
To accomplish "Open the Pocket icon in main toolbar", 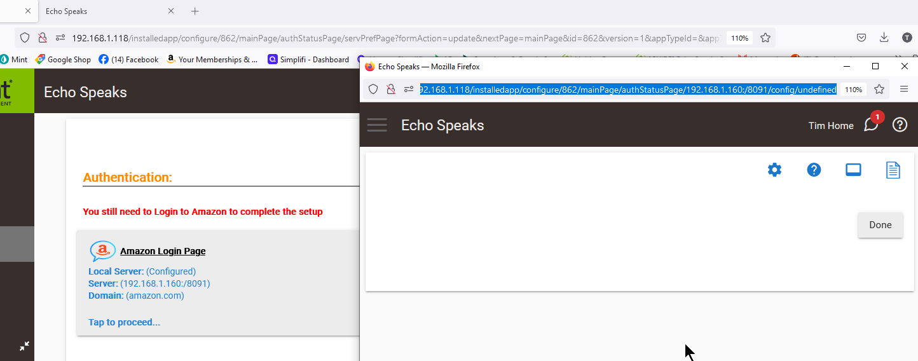I will (861, 37).
